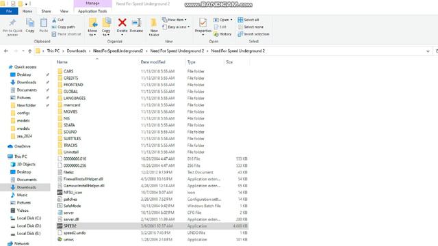Image resolution: width=438 pixels, height=246 pixels.
Task: Click Select all in ribbon
Action: (248, 20)
